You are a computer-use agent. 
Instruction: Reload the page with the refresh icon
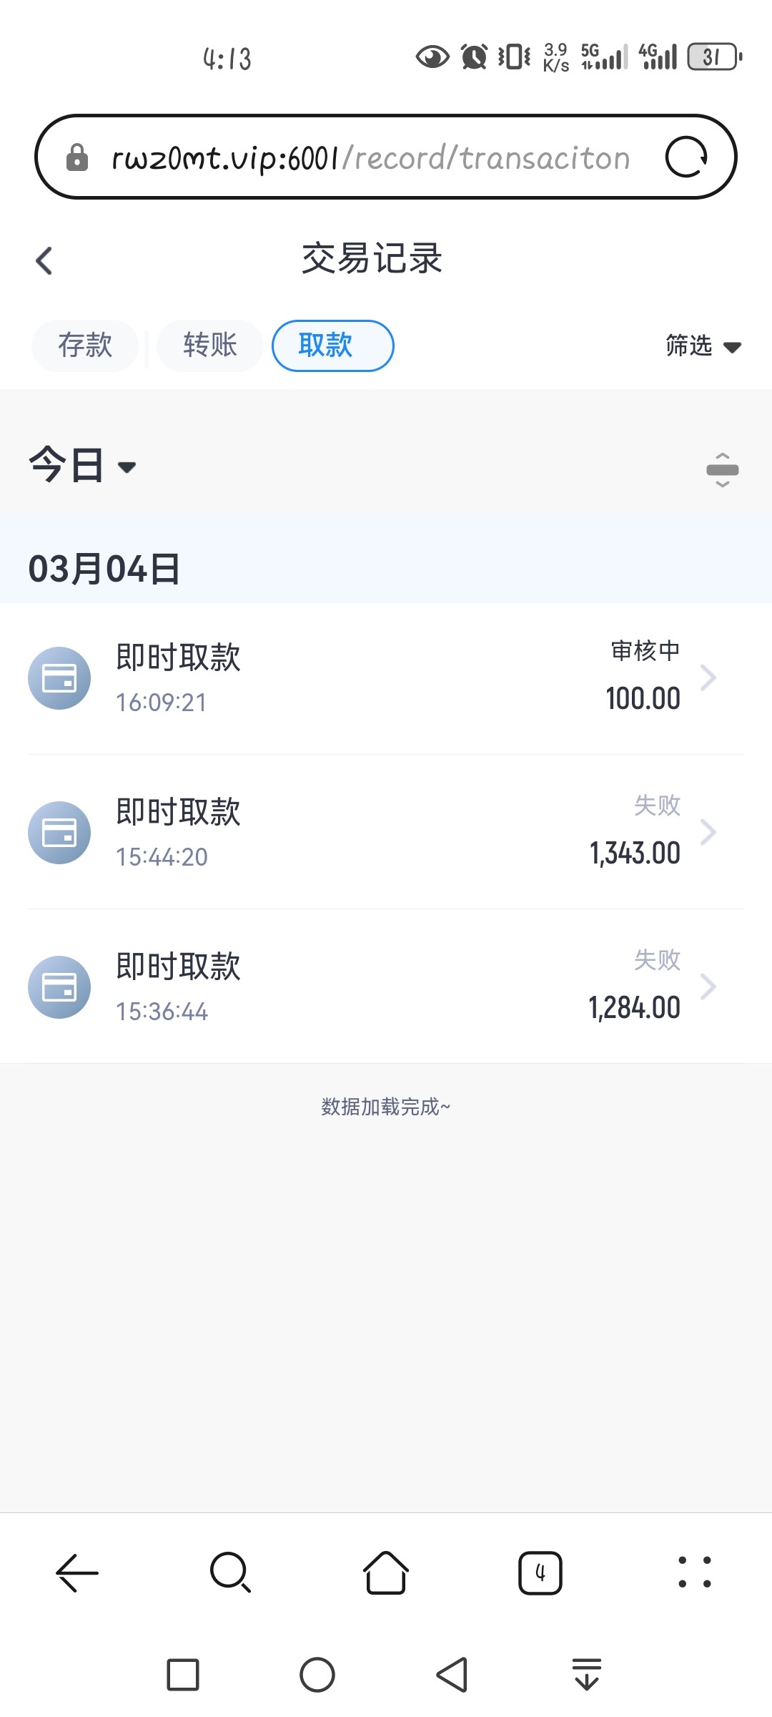pos(686,157)
